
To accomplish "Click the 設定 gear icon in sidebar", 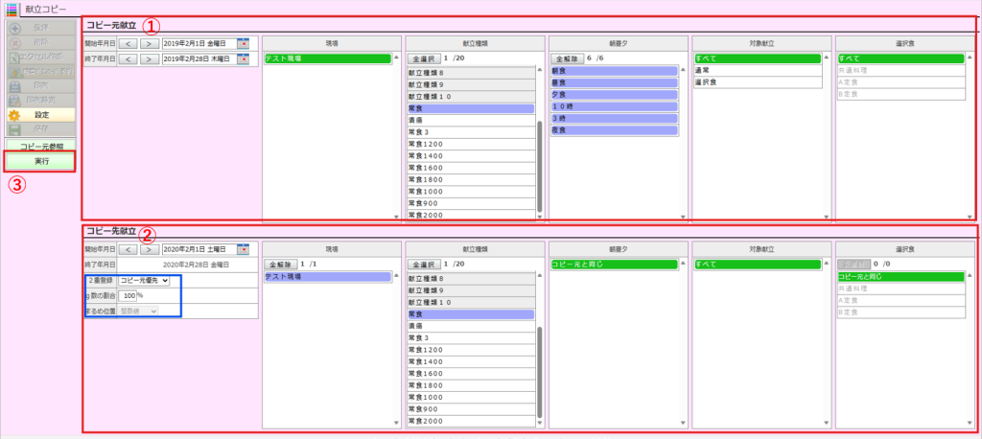I will pos(13,115).
